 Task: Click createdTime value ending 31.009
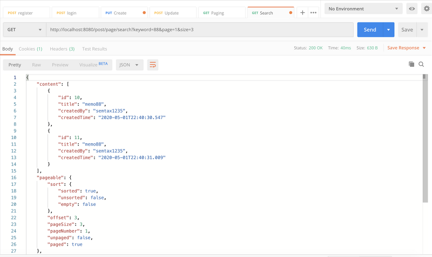click(132, 157)
